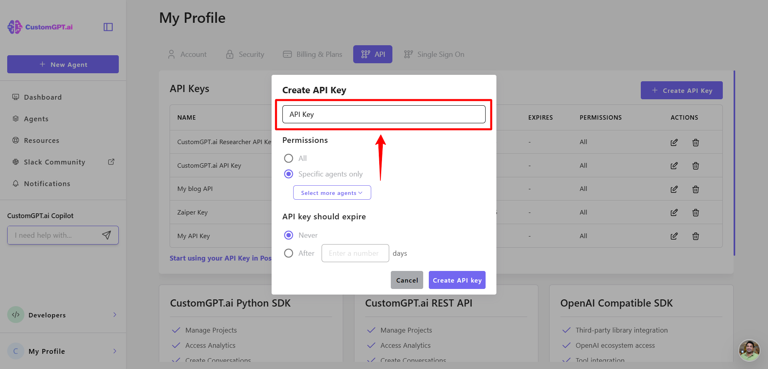Click the Zaiper Key name cell
768x369 pixels.
tap(192, 212)
